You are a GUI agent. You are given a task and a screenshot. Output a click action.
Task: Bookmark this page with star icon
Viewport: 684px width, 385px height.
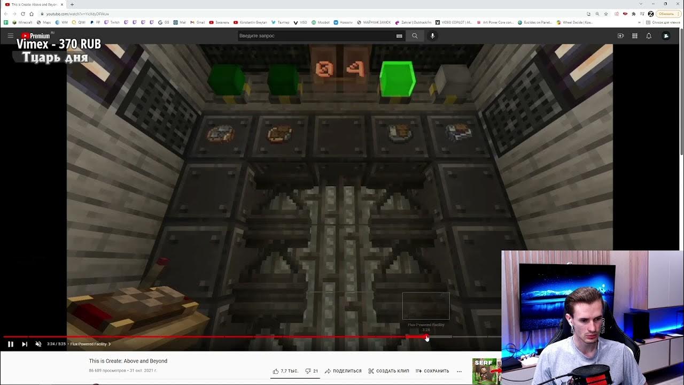point(606,14)
